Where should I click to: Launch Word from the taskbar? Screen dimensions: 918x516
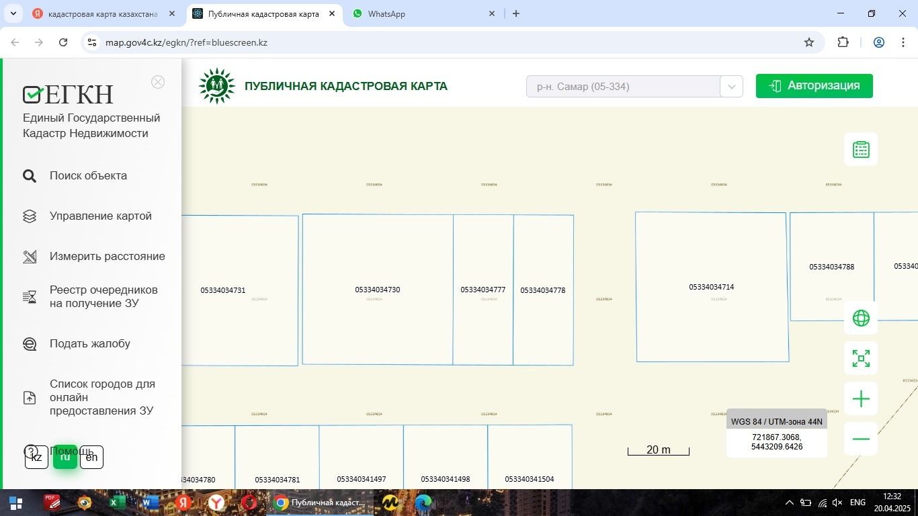click(x=151, y=503)
